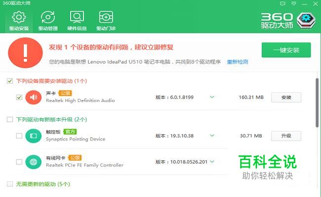Click the green 有线网卡 globe icon
321x197 pixels.
(x=34, y=162)
